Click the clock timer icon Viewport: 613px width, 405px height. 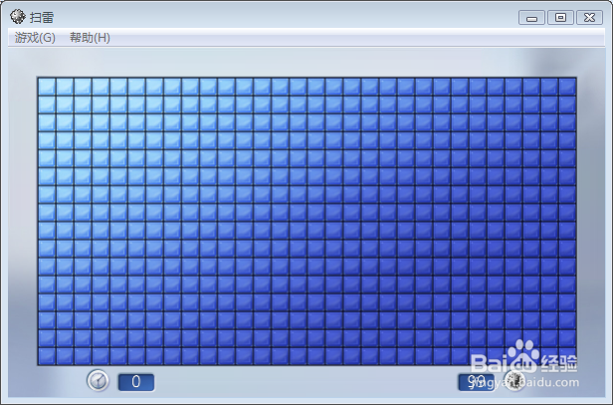click(98, 380)
